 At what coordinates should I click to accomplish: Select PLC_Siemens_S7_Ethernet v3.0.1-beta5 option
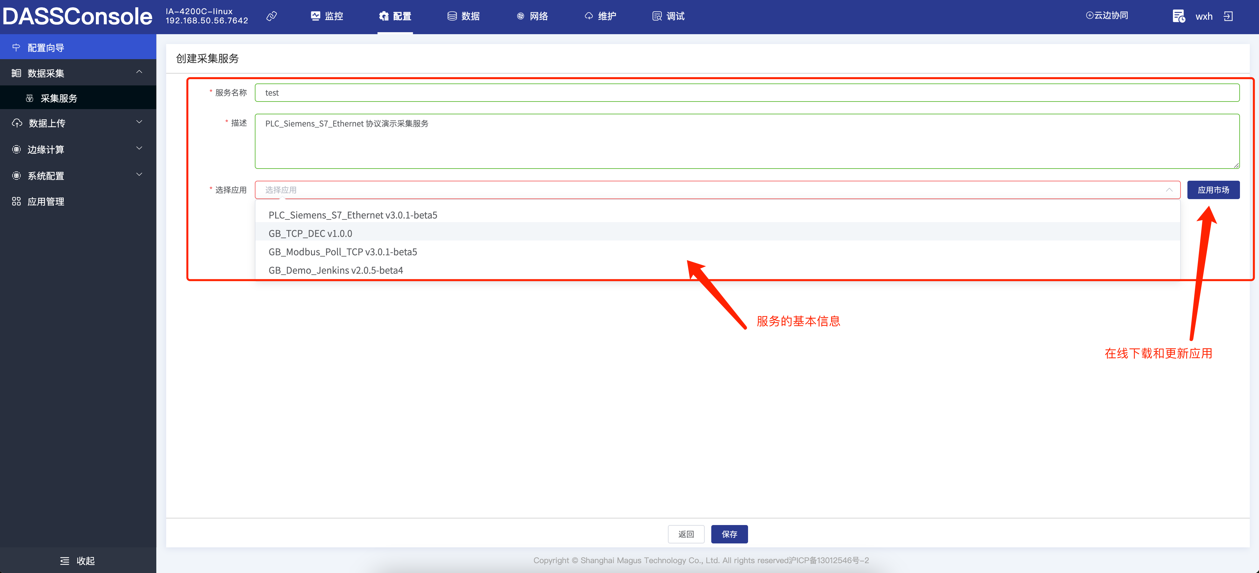click(x=718, y=215)
